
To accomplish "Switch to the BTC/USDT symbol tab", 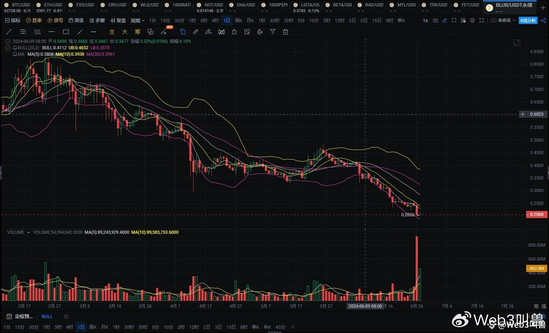I will [x=17, y=7].
